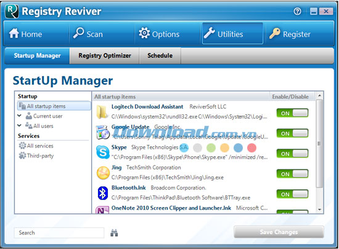This screenshot has width=339, height=249.
Task: Click the list scrollbar down arrow
Action: [319, 209]
